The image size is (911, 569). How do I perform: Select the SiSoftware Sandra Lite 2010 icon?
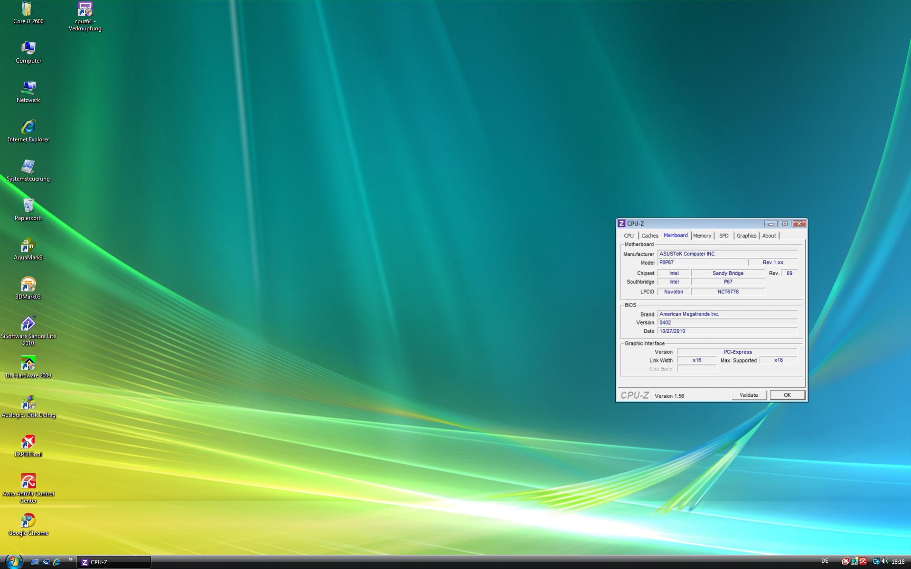click(28, 331)
